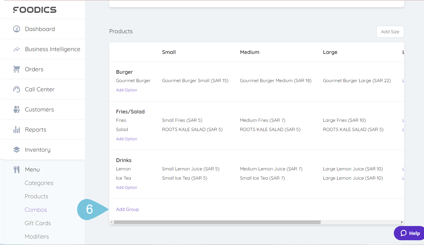Screen dimensions: 424x245
Task: Add Option under the Burger group
Action: tap(127, 90)
